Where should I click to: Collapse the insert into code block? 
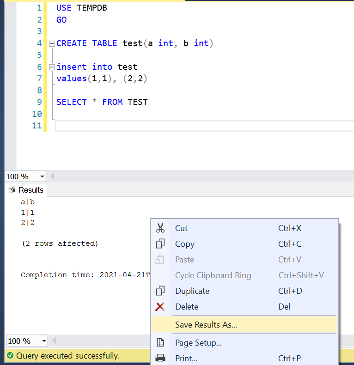[52, 67]
